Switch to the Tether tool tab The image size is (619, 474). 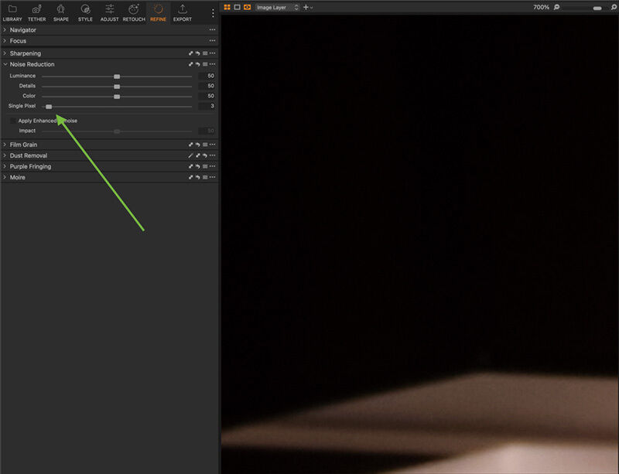[x=36, y=12]
